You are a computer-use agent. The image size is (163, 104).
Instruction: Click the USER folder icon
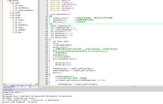click(x=13, y=3)
